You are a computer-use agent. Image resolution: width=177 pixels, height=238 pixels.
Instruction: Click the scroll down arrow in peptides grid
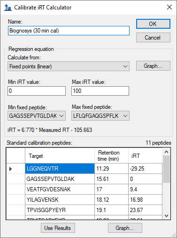click(x=166, y=216)
